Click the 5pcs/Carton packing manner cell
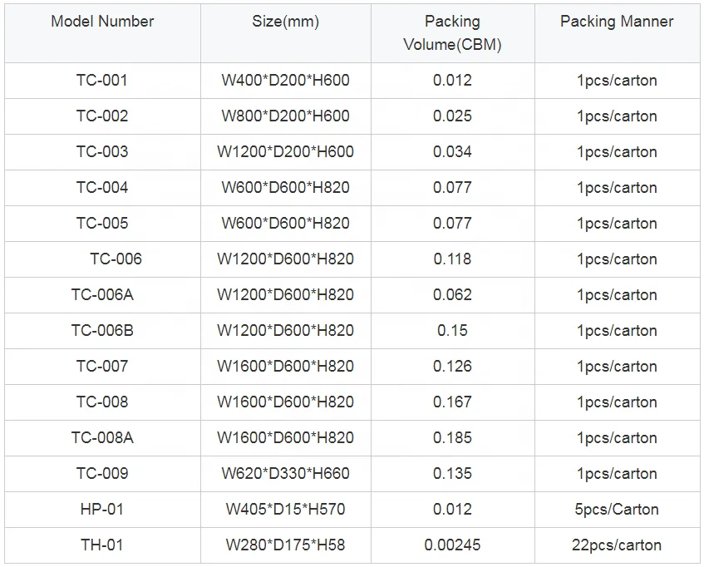This screenshot has width=704, height=567. click(x=617, y=510)
